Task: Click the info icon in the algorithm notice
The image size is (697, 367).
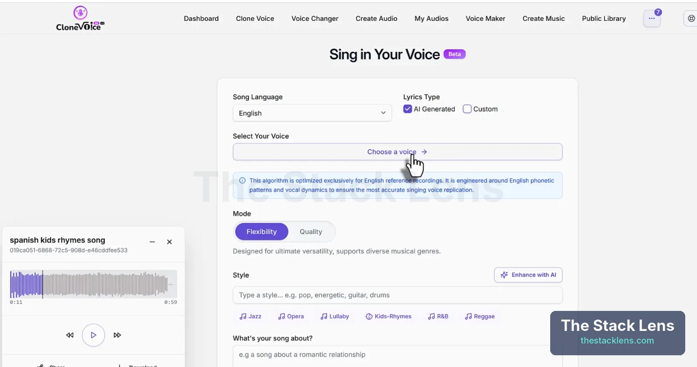Action: (x=242, y=180)
